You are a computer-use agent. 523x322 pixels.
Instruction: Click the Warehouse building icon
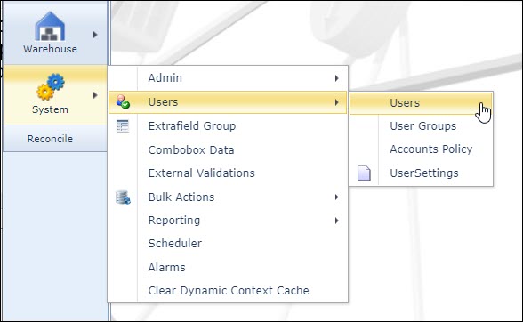tap(50, 26)
